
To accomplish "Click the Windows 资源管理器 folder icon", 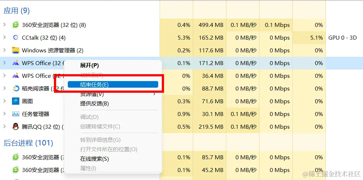I will coord(16,51).
